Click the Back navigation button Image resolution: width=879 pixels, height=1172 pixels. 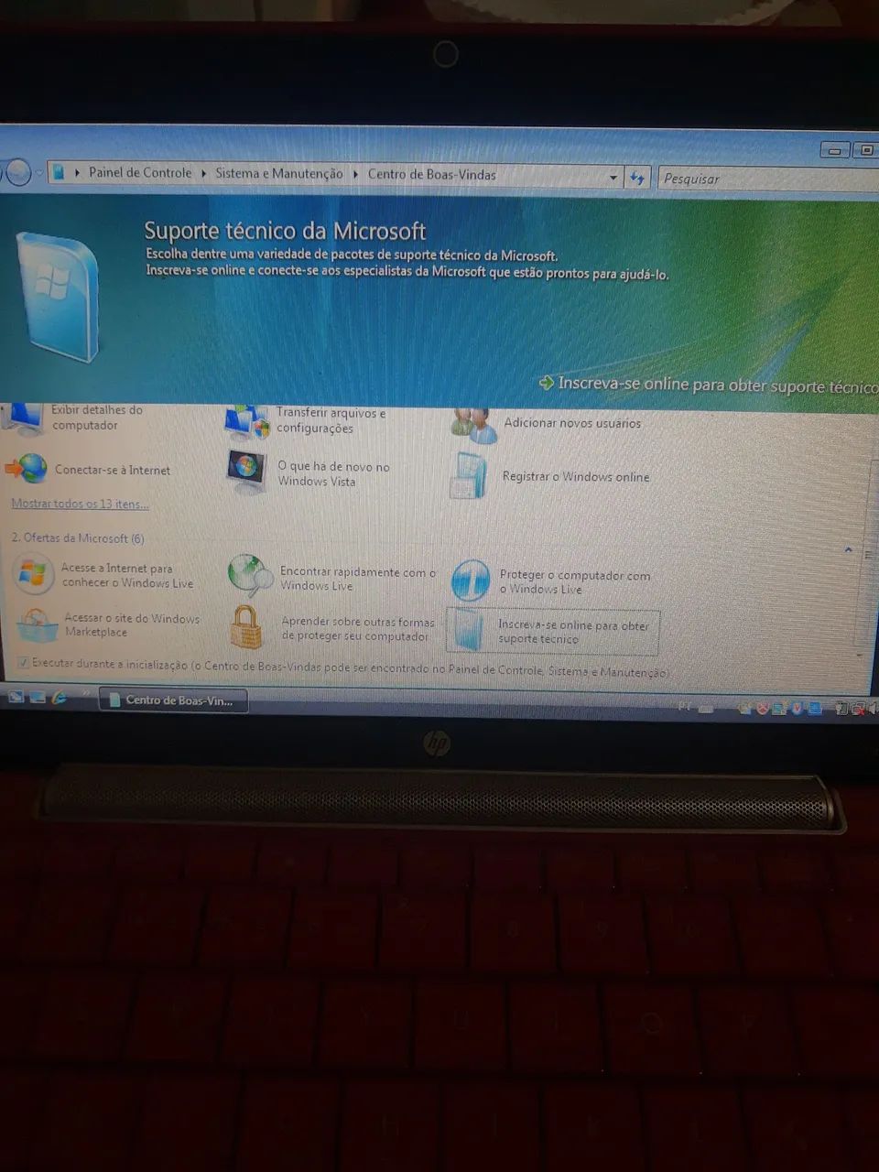[x=17, y=172]
